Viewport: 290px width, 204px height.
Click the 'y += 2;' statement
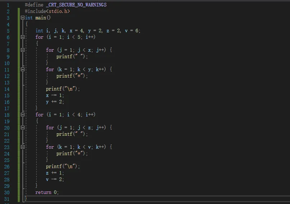pyautogui.click(x=55, y=102)
